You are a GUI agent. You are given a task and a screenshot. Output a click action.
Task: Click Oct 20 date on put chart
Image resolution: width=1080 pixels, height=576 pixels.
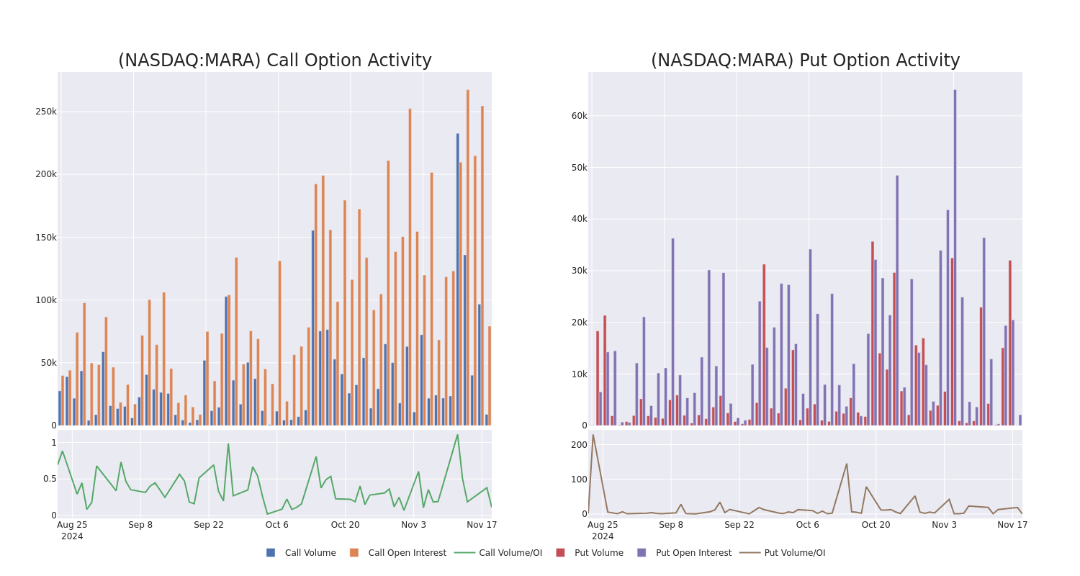click(x=876, y=525)
